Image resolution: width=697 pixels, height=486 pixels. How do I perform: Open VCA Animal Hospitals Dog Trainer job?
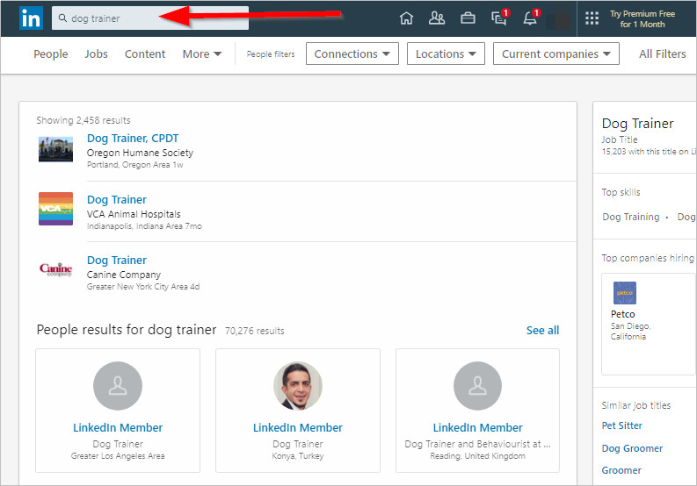[x=117, y=200]
